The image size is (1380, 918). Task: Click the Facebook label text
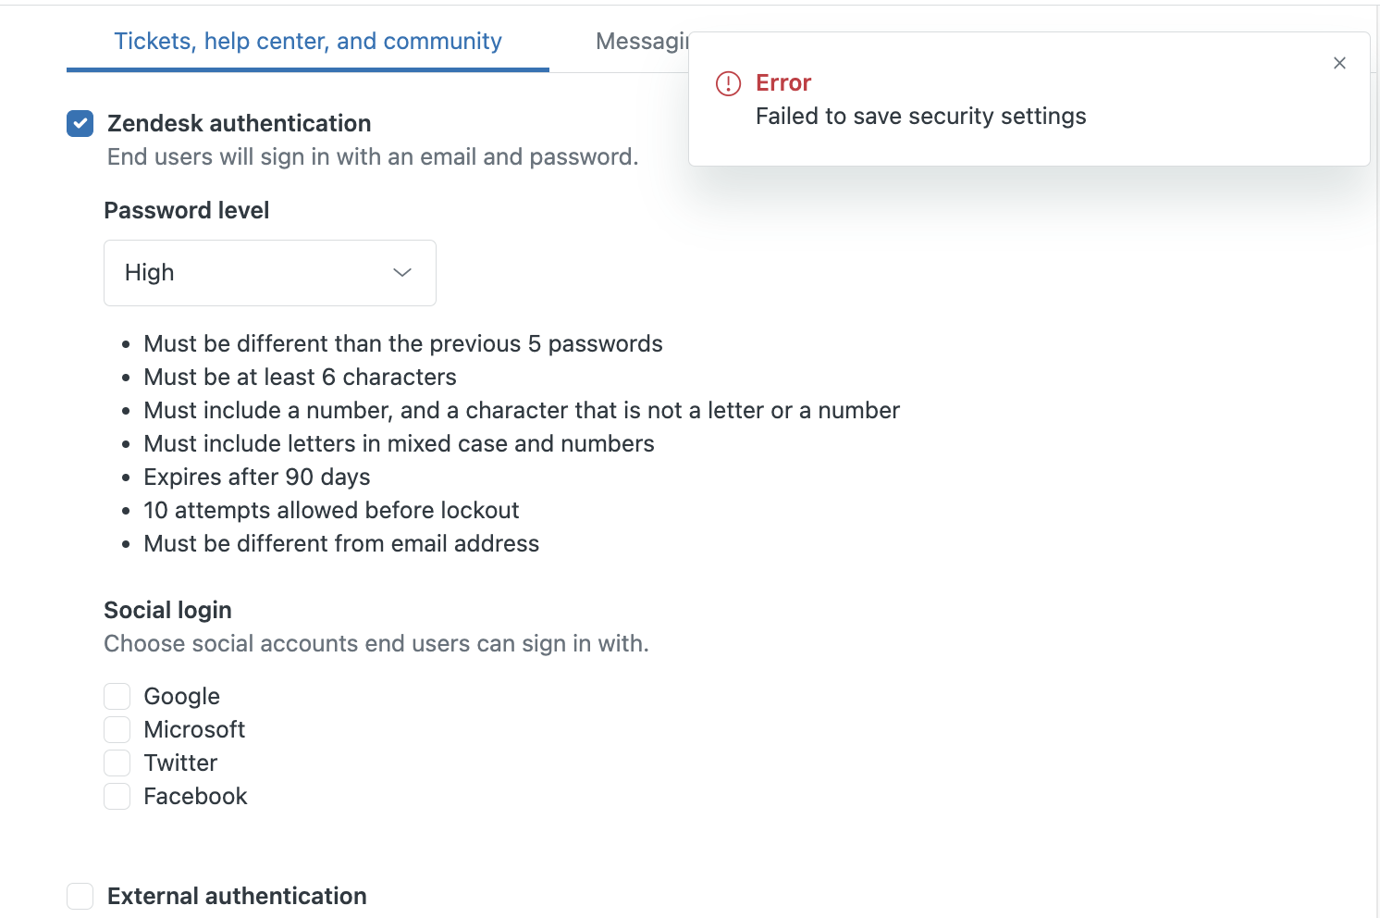coord(195,796)
